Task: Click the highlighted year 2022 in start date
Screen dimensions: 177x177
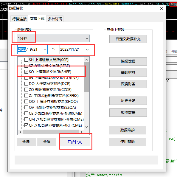Action: [22, 49]
